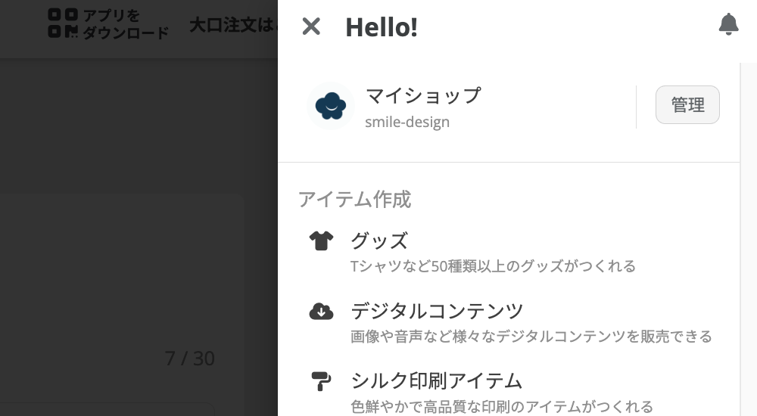Click the Tシャツなど50種類以上 description text

(493, 266)
